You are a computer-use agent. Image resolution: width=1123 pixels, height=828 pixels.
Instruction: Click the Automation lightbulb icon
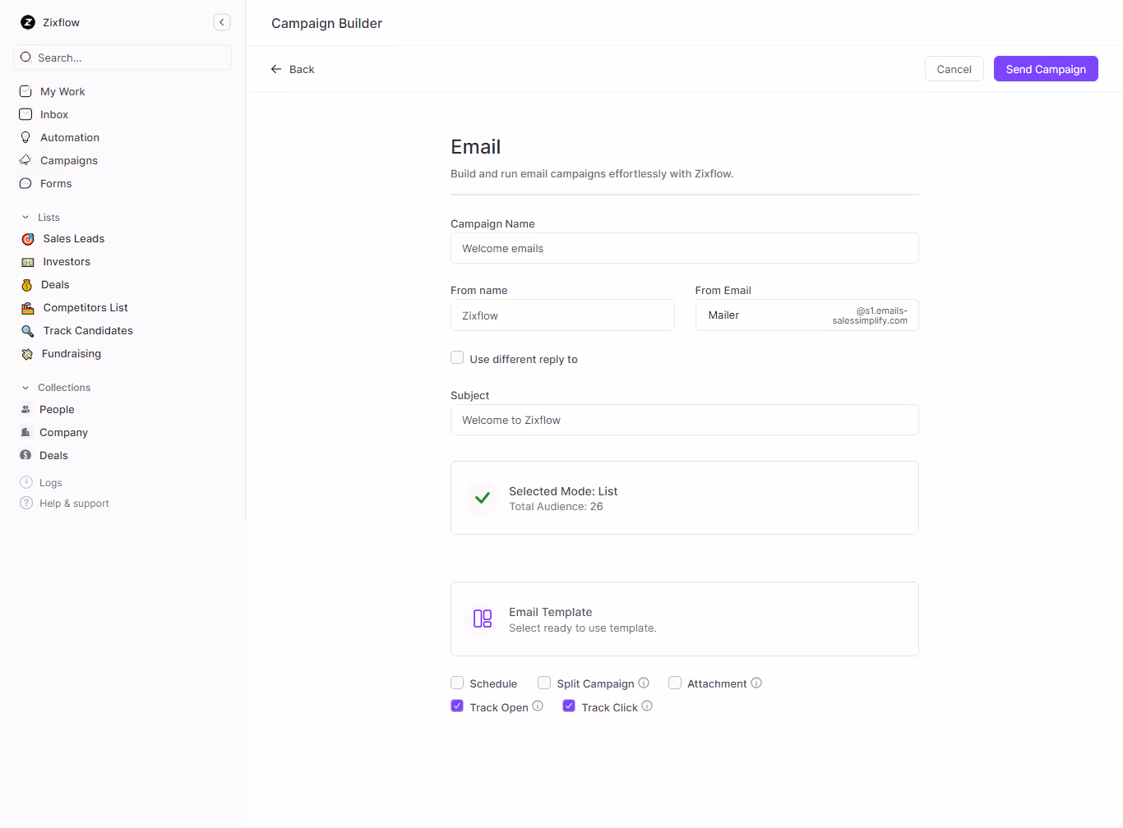25,137
